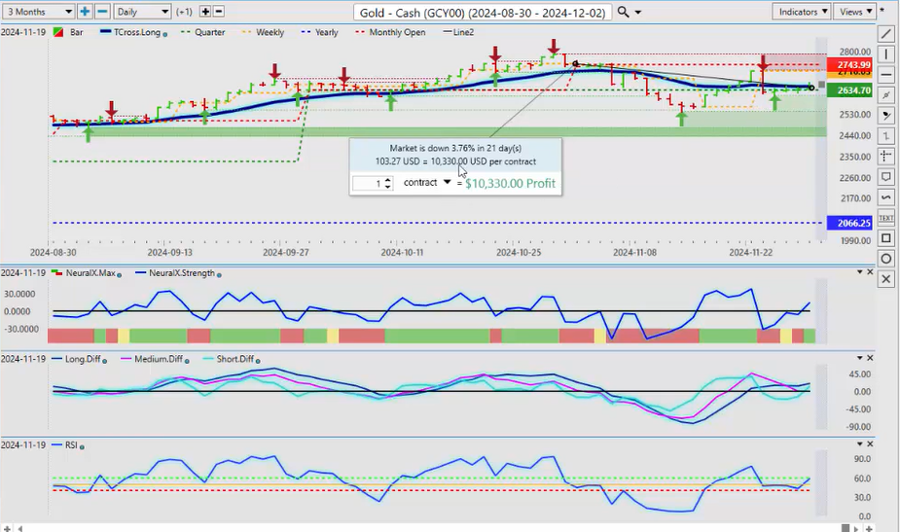
Task: Select the vertical line drawing tool
Action: (x=886, y=54)
